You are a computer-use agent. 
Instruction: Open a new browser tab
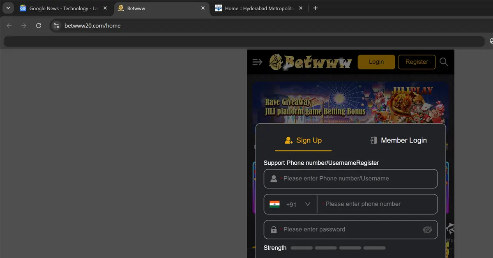pos(316,8)
